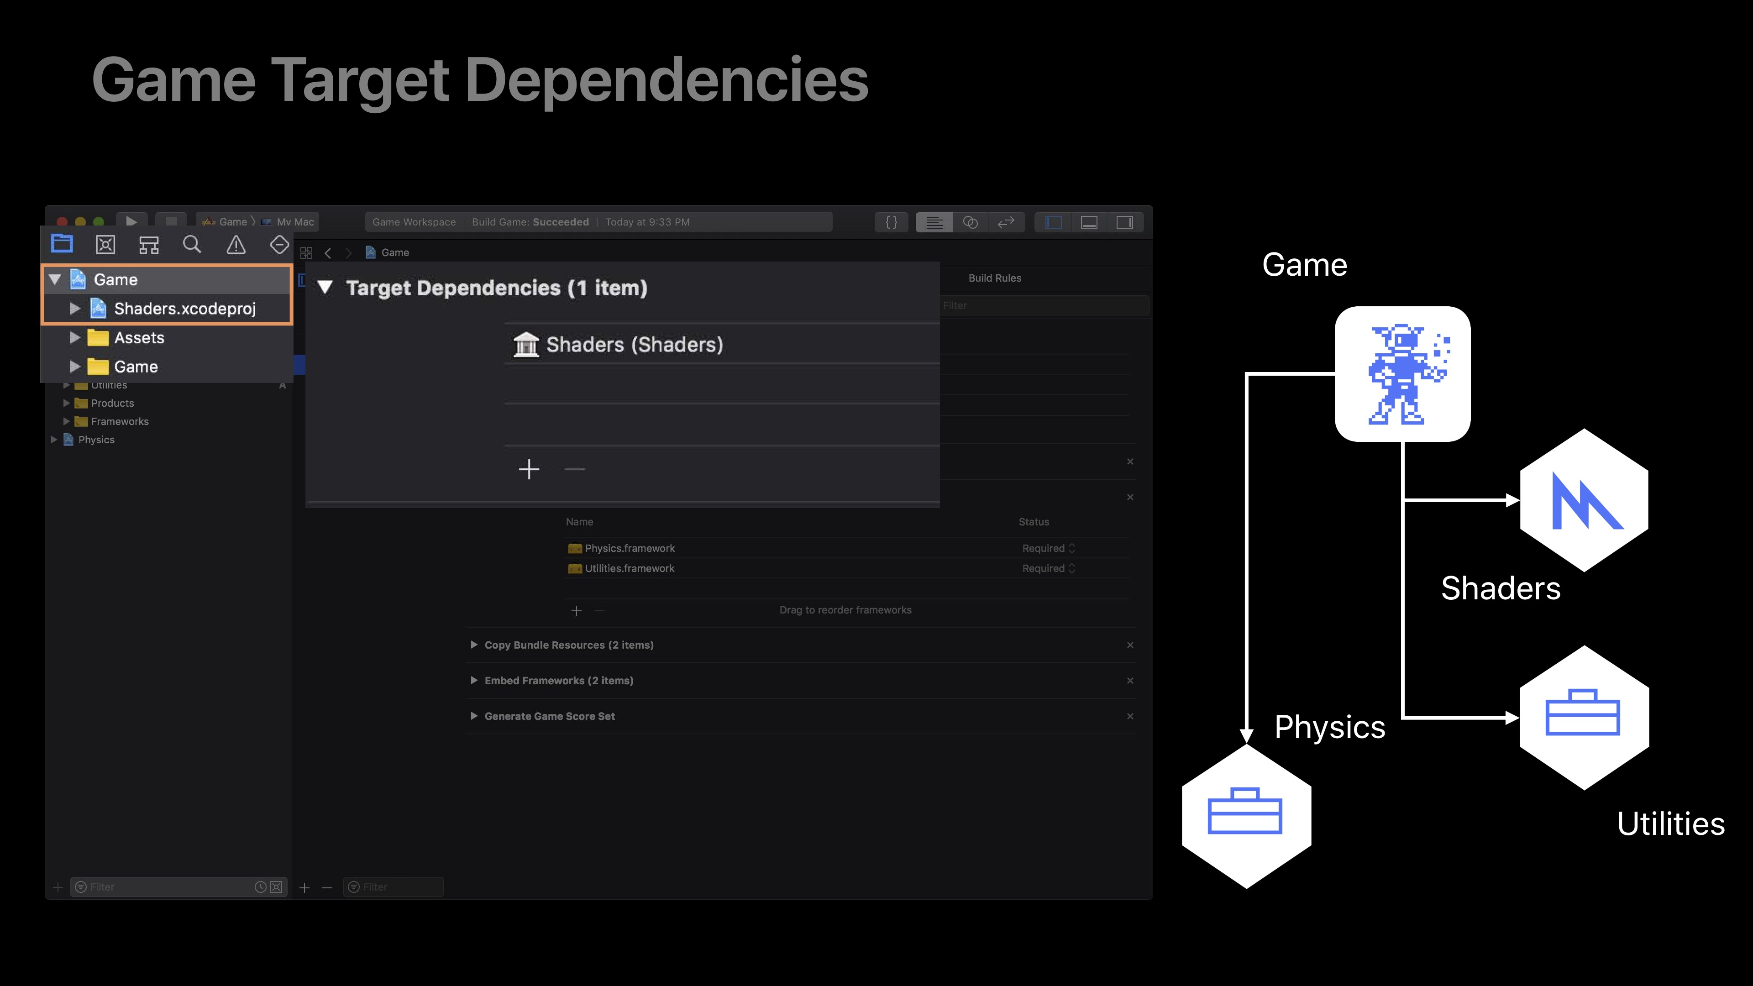This screenshot has width=1753, height=986.
Task: Change the Physics.framework Required status stepper
Action: click(x=1072, y=548)
